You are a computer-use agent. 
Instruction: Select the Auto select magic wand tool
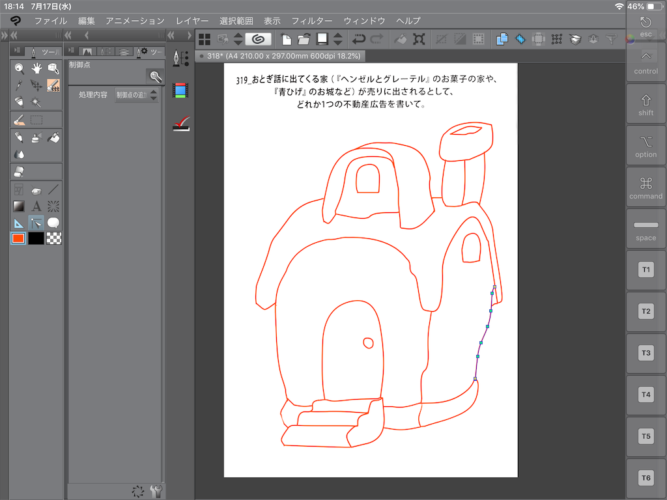[36, 102]
